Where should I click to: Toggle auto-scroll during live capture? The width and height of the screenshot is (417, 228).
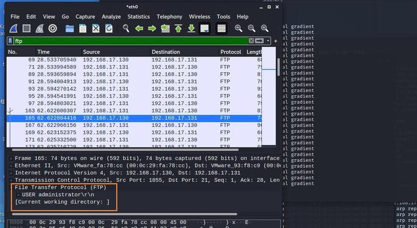coord(205,28)
